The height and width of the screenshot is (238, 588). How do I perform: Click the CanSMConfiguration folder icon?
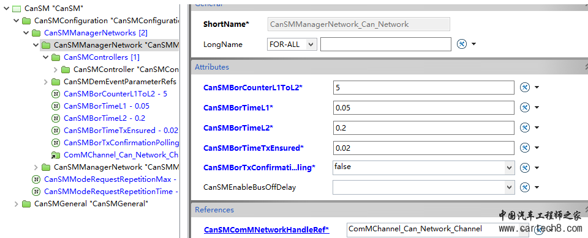pos(26,21)
